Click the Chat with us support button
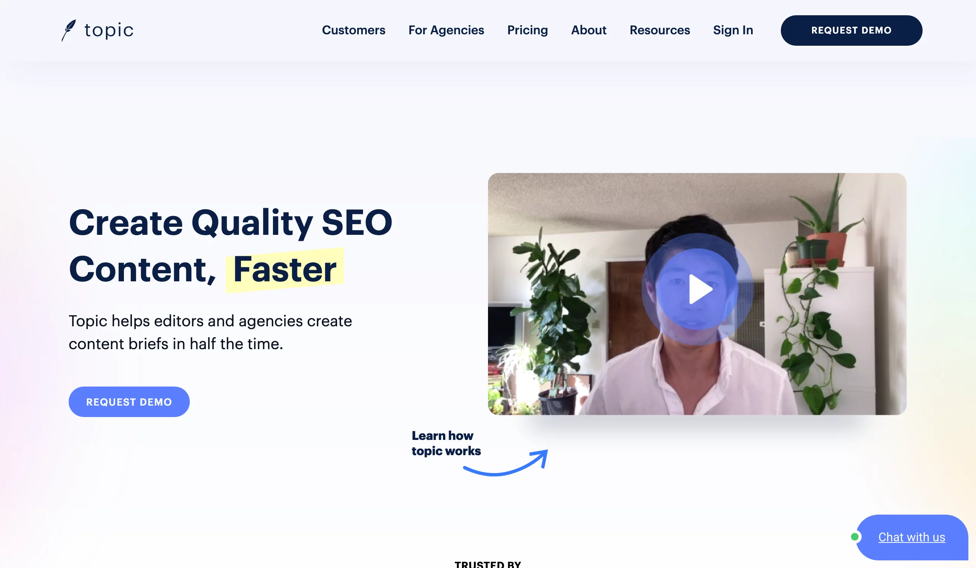This screenshot has height=568, width=976. (911, 537)
